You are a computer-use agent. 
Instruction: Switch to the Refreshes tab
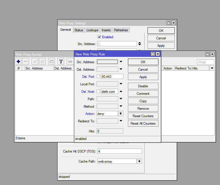pos(121,30)
